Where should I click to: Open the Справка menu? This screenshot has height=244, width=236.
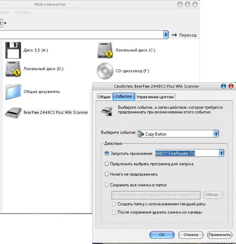click(x=23, y=12)
